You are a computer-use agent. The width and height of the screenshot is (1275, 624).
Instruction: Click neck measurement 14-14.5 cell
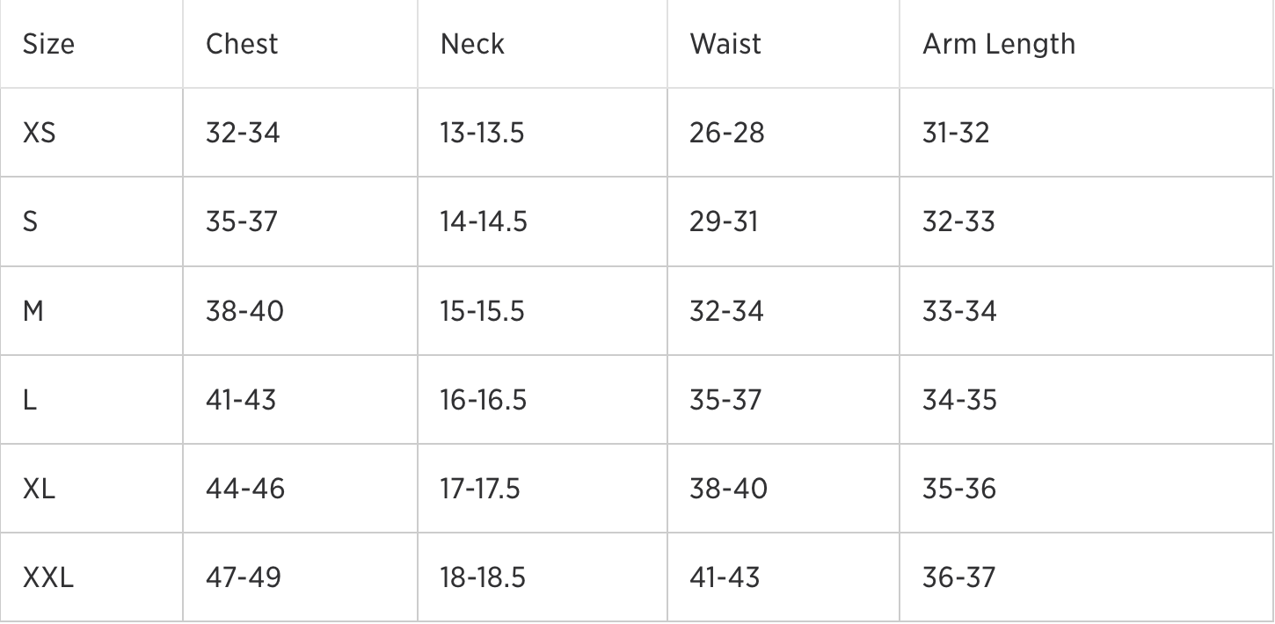coord(484,221)
